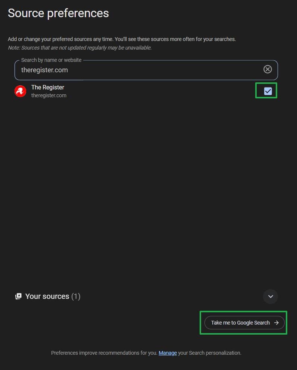Open the Manage personalization link
297x370 pixels.
(x=168, y=353)
